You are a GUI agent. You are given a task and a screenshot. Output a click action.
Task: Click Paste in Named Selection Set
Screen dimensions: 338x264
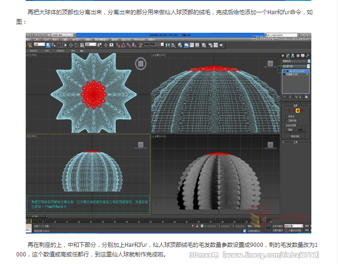(300, 130)
